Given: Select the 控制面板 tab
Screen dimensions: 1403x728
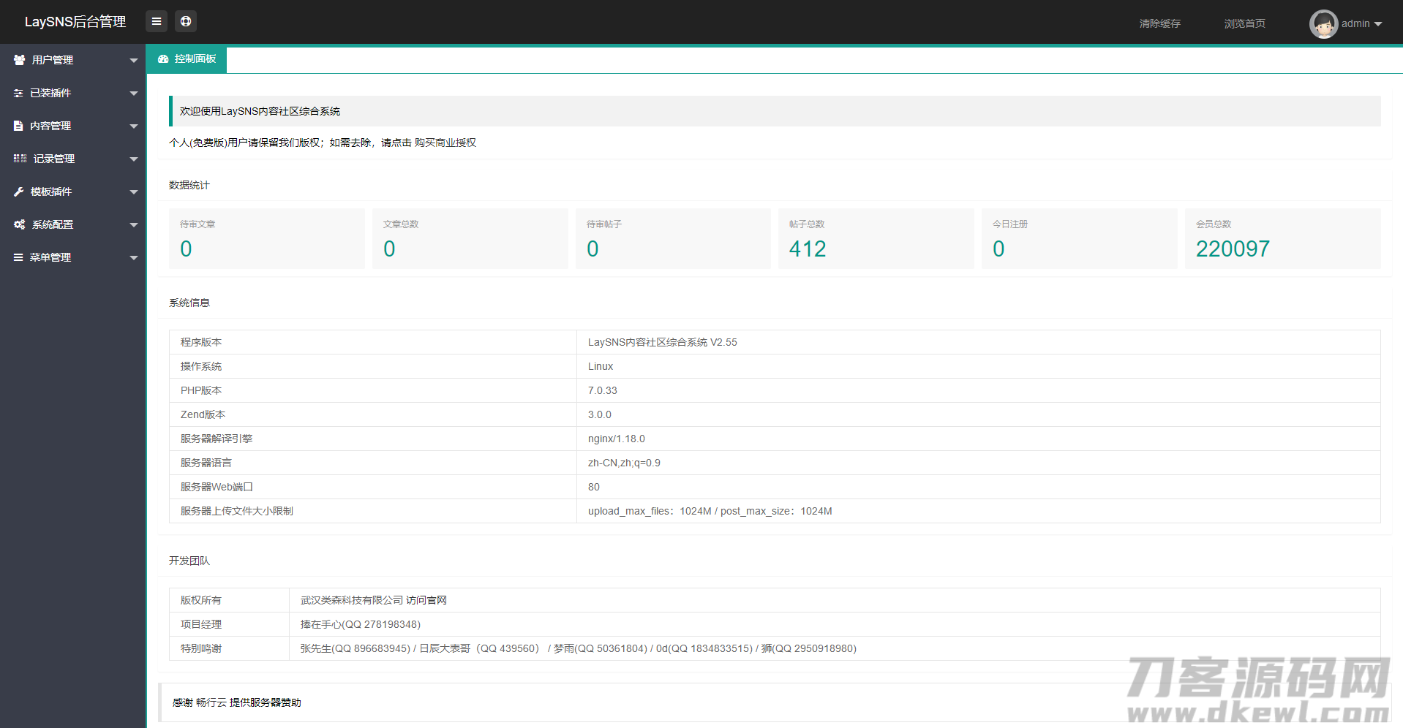Looking at the screenshot, I should [187, 59].
